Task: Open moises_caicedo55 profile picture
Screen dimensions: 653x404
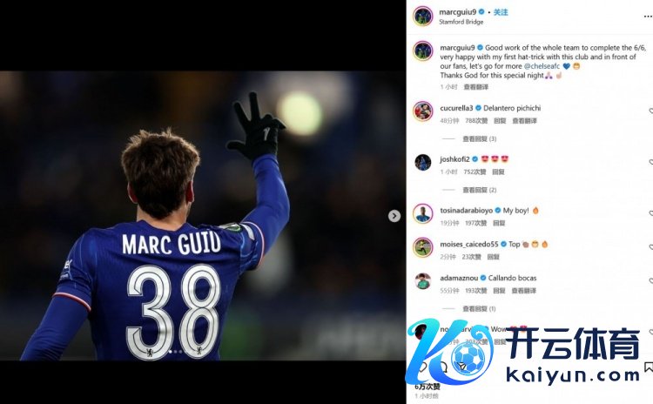Action: click(x=422, y=247)
